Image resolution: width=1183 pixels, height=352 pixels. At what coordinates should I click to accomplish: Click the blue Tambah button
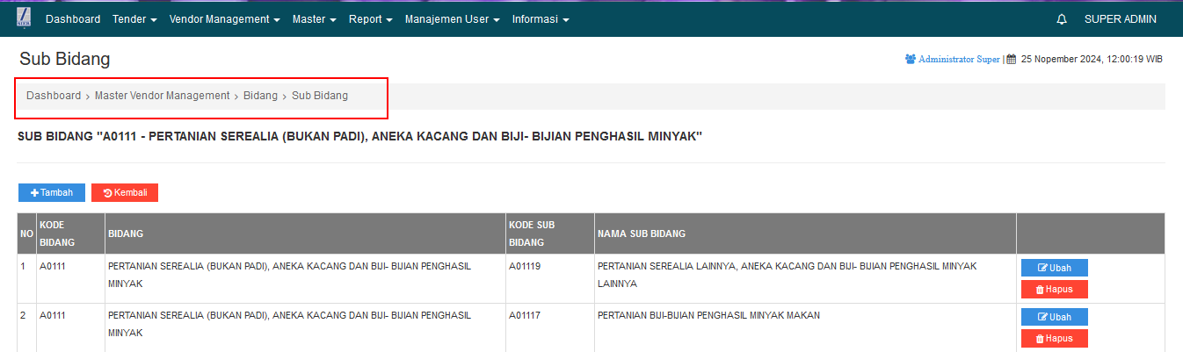click(x=52, y=193)
